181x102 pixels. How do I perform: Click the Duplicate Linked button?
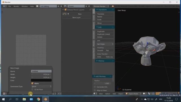(105, 34)
